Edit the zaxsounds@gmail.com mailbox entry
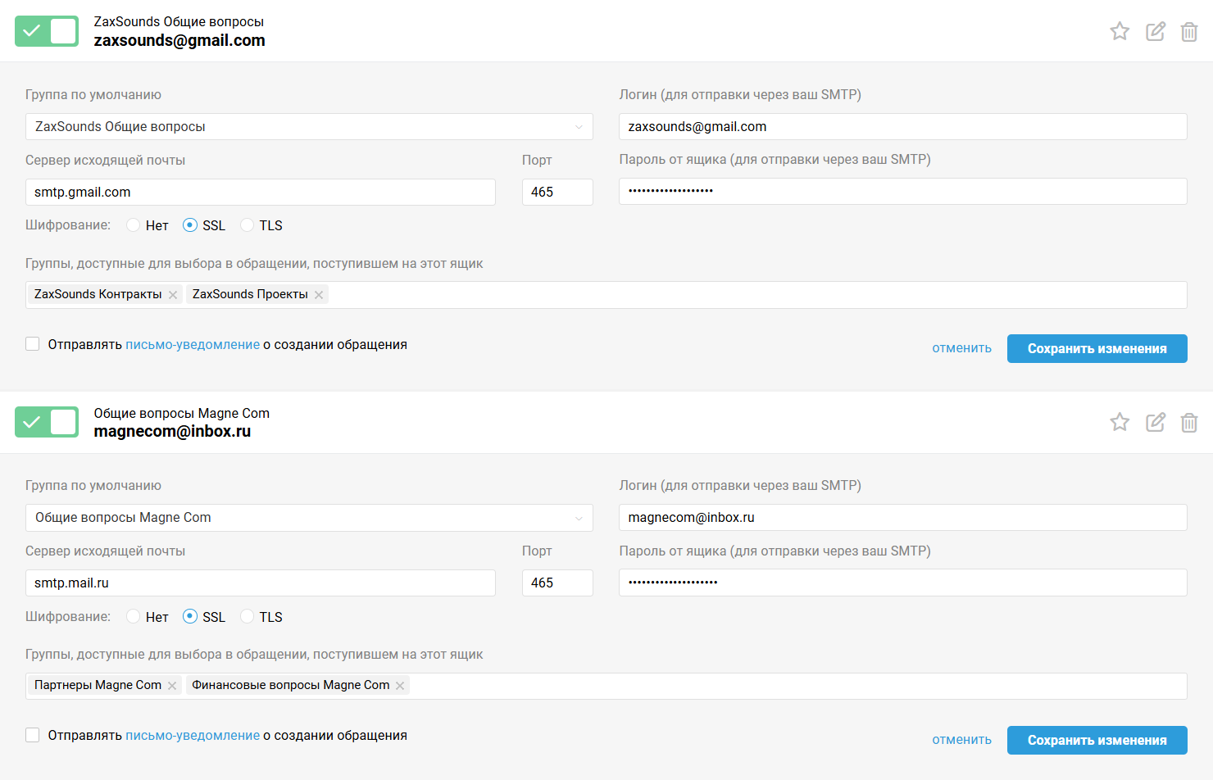 tap(1155, 31)
